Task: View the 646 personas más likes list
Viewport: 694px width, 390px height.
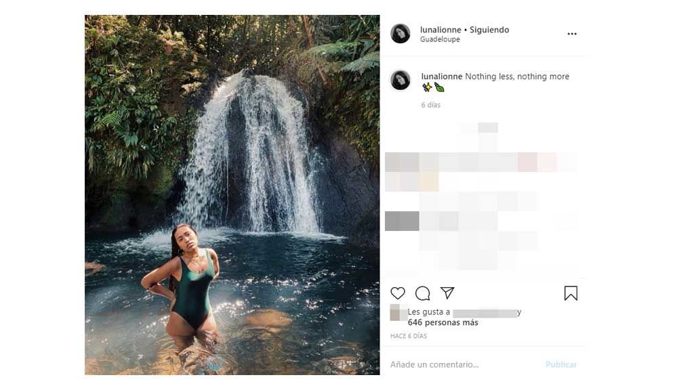Action: coord(443,322)
